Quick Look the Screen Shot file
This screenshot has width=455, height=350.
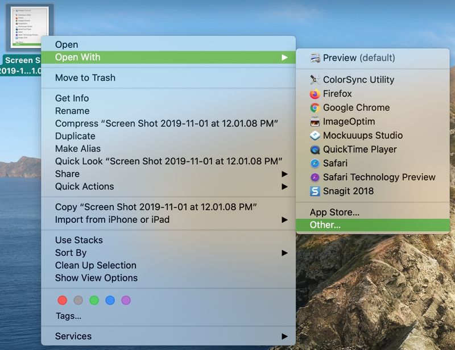[168, 161]
